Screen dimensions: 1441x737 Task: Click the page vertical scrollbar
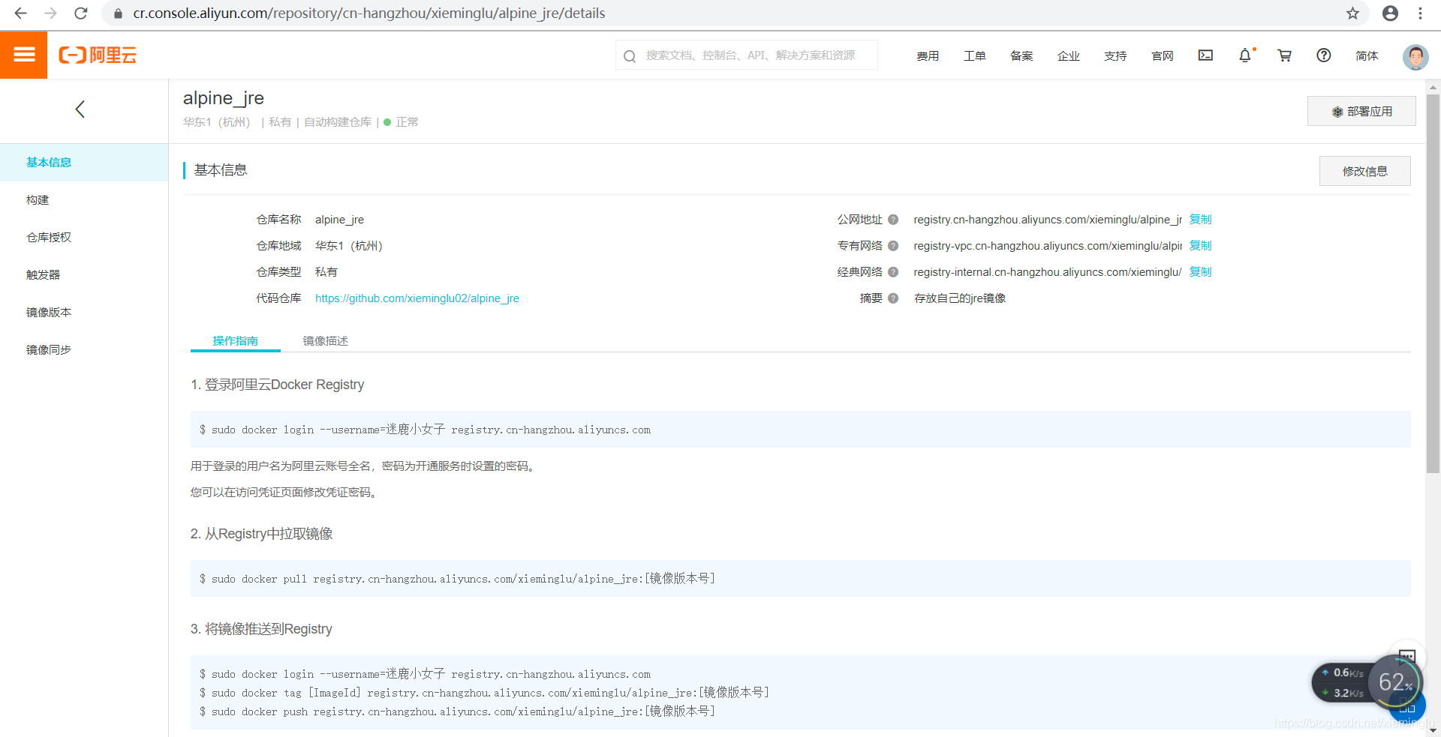point(1433,283)
